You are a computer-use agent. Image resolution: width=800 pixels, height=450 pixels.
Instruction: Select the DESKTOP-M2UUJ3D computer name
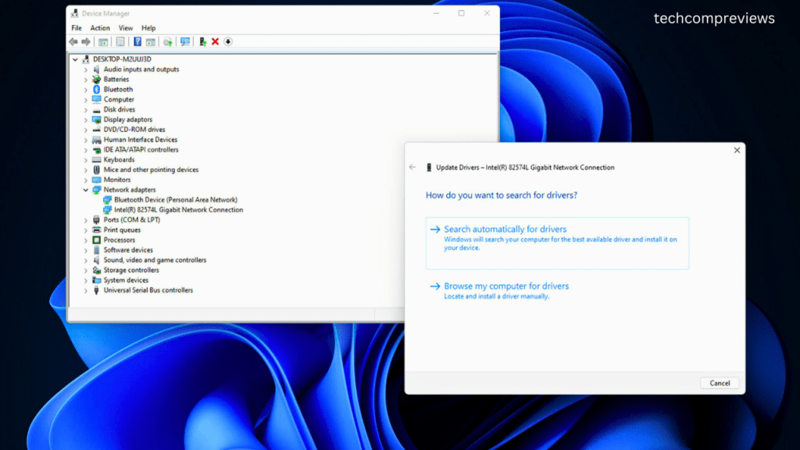pos(122,59)
